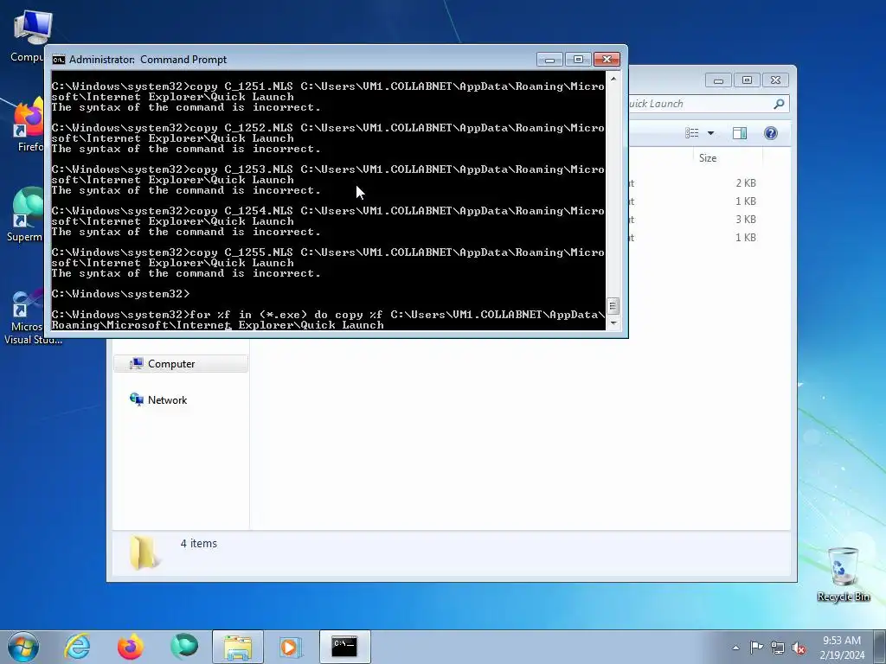Click the Show desktop strip at the taskbar end

880,647
